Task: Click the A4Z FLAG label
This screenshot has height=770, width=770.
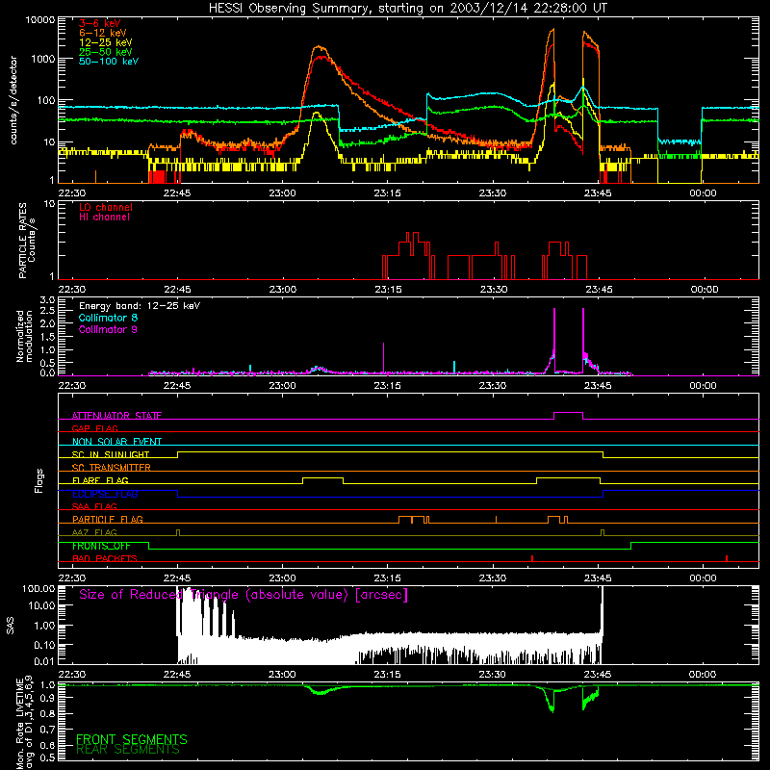Action: 94,532
